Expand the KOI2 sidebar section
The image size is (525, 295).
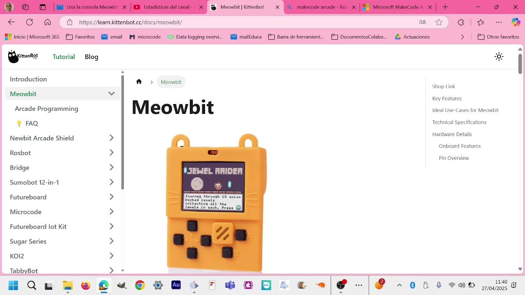point(112,256)
